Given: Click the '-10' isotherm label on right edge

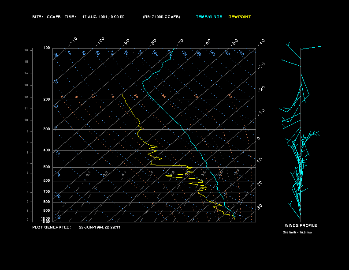Looking at the screenshot, I should click(261, 112).
